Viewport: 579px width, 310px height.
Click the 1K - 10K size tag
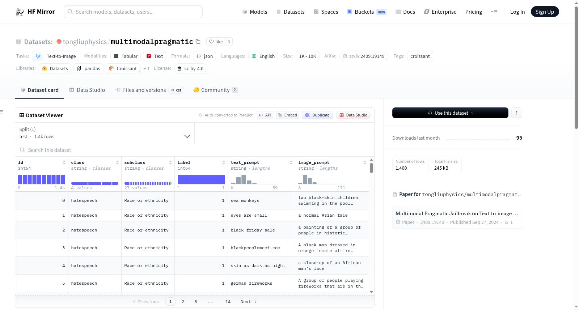[x=308, y=56]
